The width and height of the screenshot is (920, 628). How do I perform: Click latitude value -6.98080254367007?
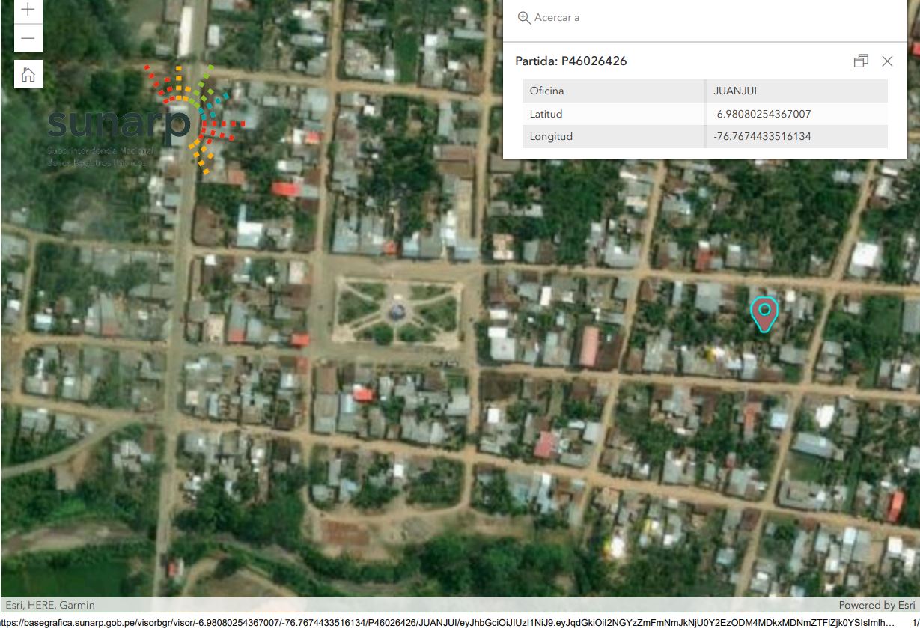tap(762, 115)
